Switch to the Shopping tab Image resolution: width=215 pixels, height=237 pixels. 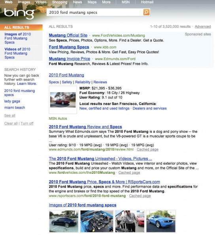click(x=60, y=2)
